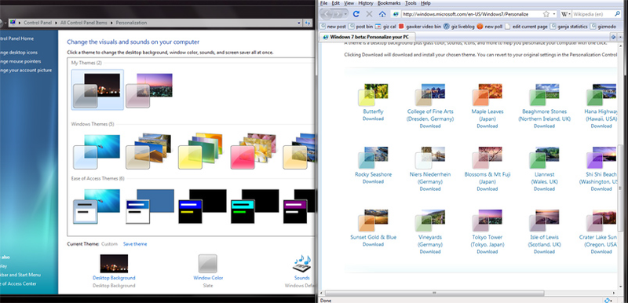628x303 pixels.
Task: Select the Niers Niederrhein theme icon
Action: coord(430,158)
